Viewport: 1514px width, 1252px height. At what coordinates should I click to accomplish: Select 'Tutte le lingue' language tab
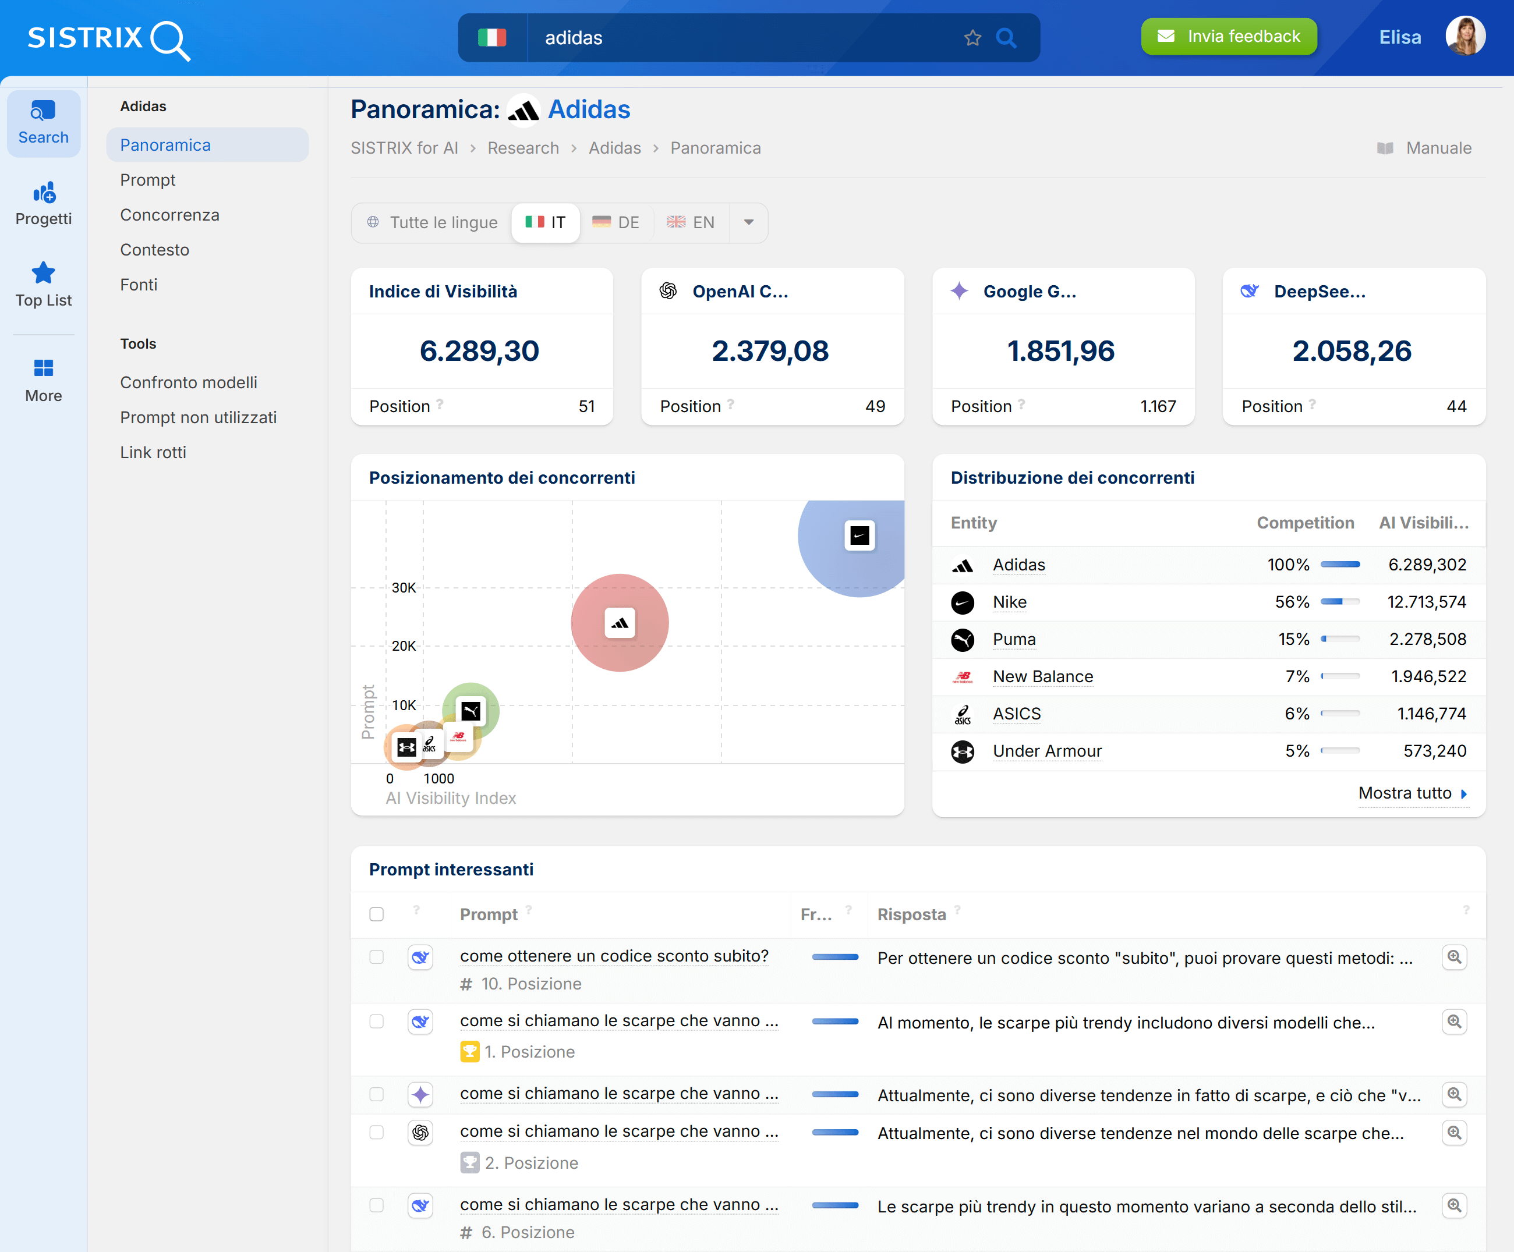(x=432, y=222)
